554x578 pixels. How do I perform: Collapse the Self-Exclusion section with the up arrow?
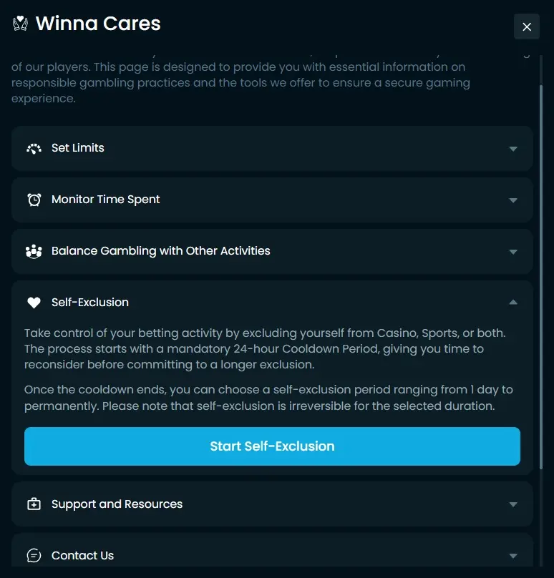pyautogui.click(x=513, y=303)
